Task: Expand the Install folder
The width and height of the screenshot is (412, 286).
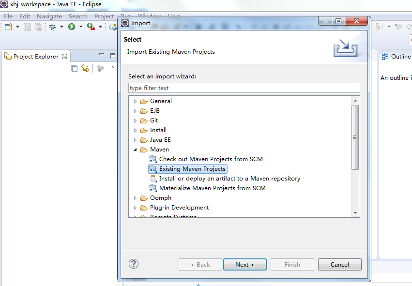Action: pyautogui.click(x=136, y=130)
